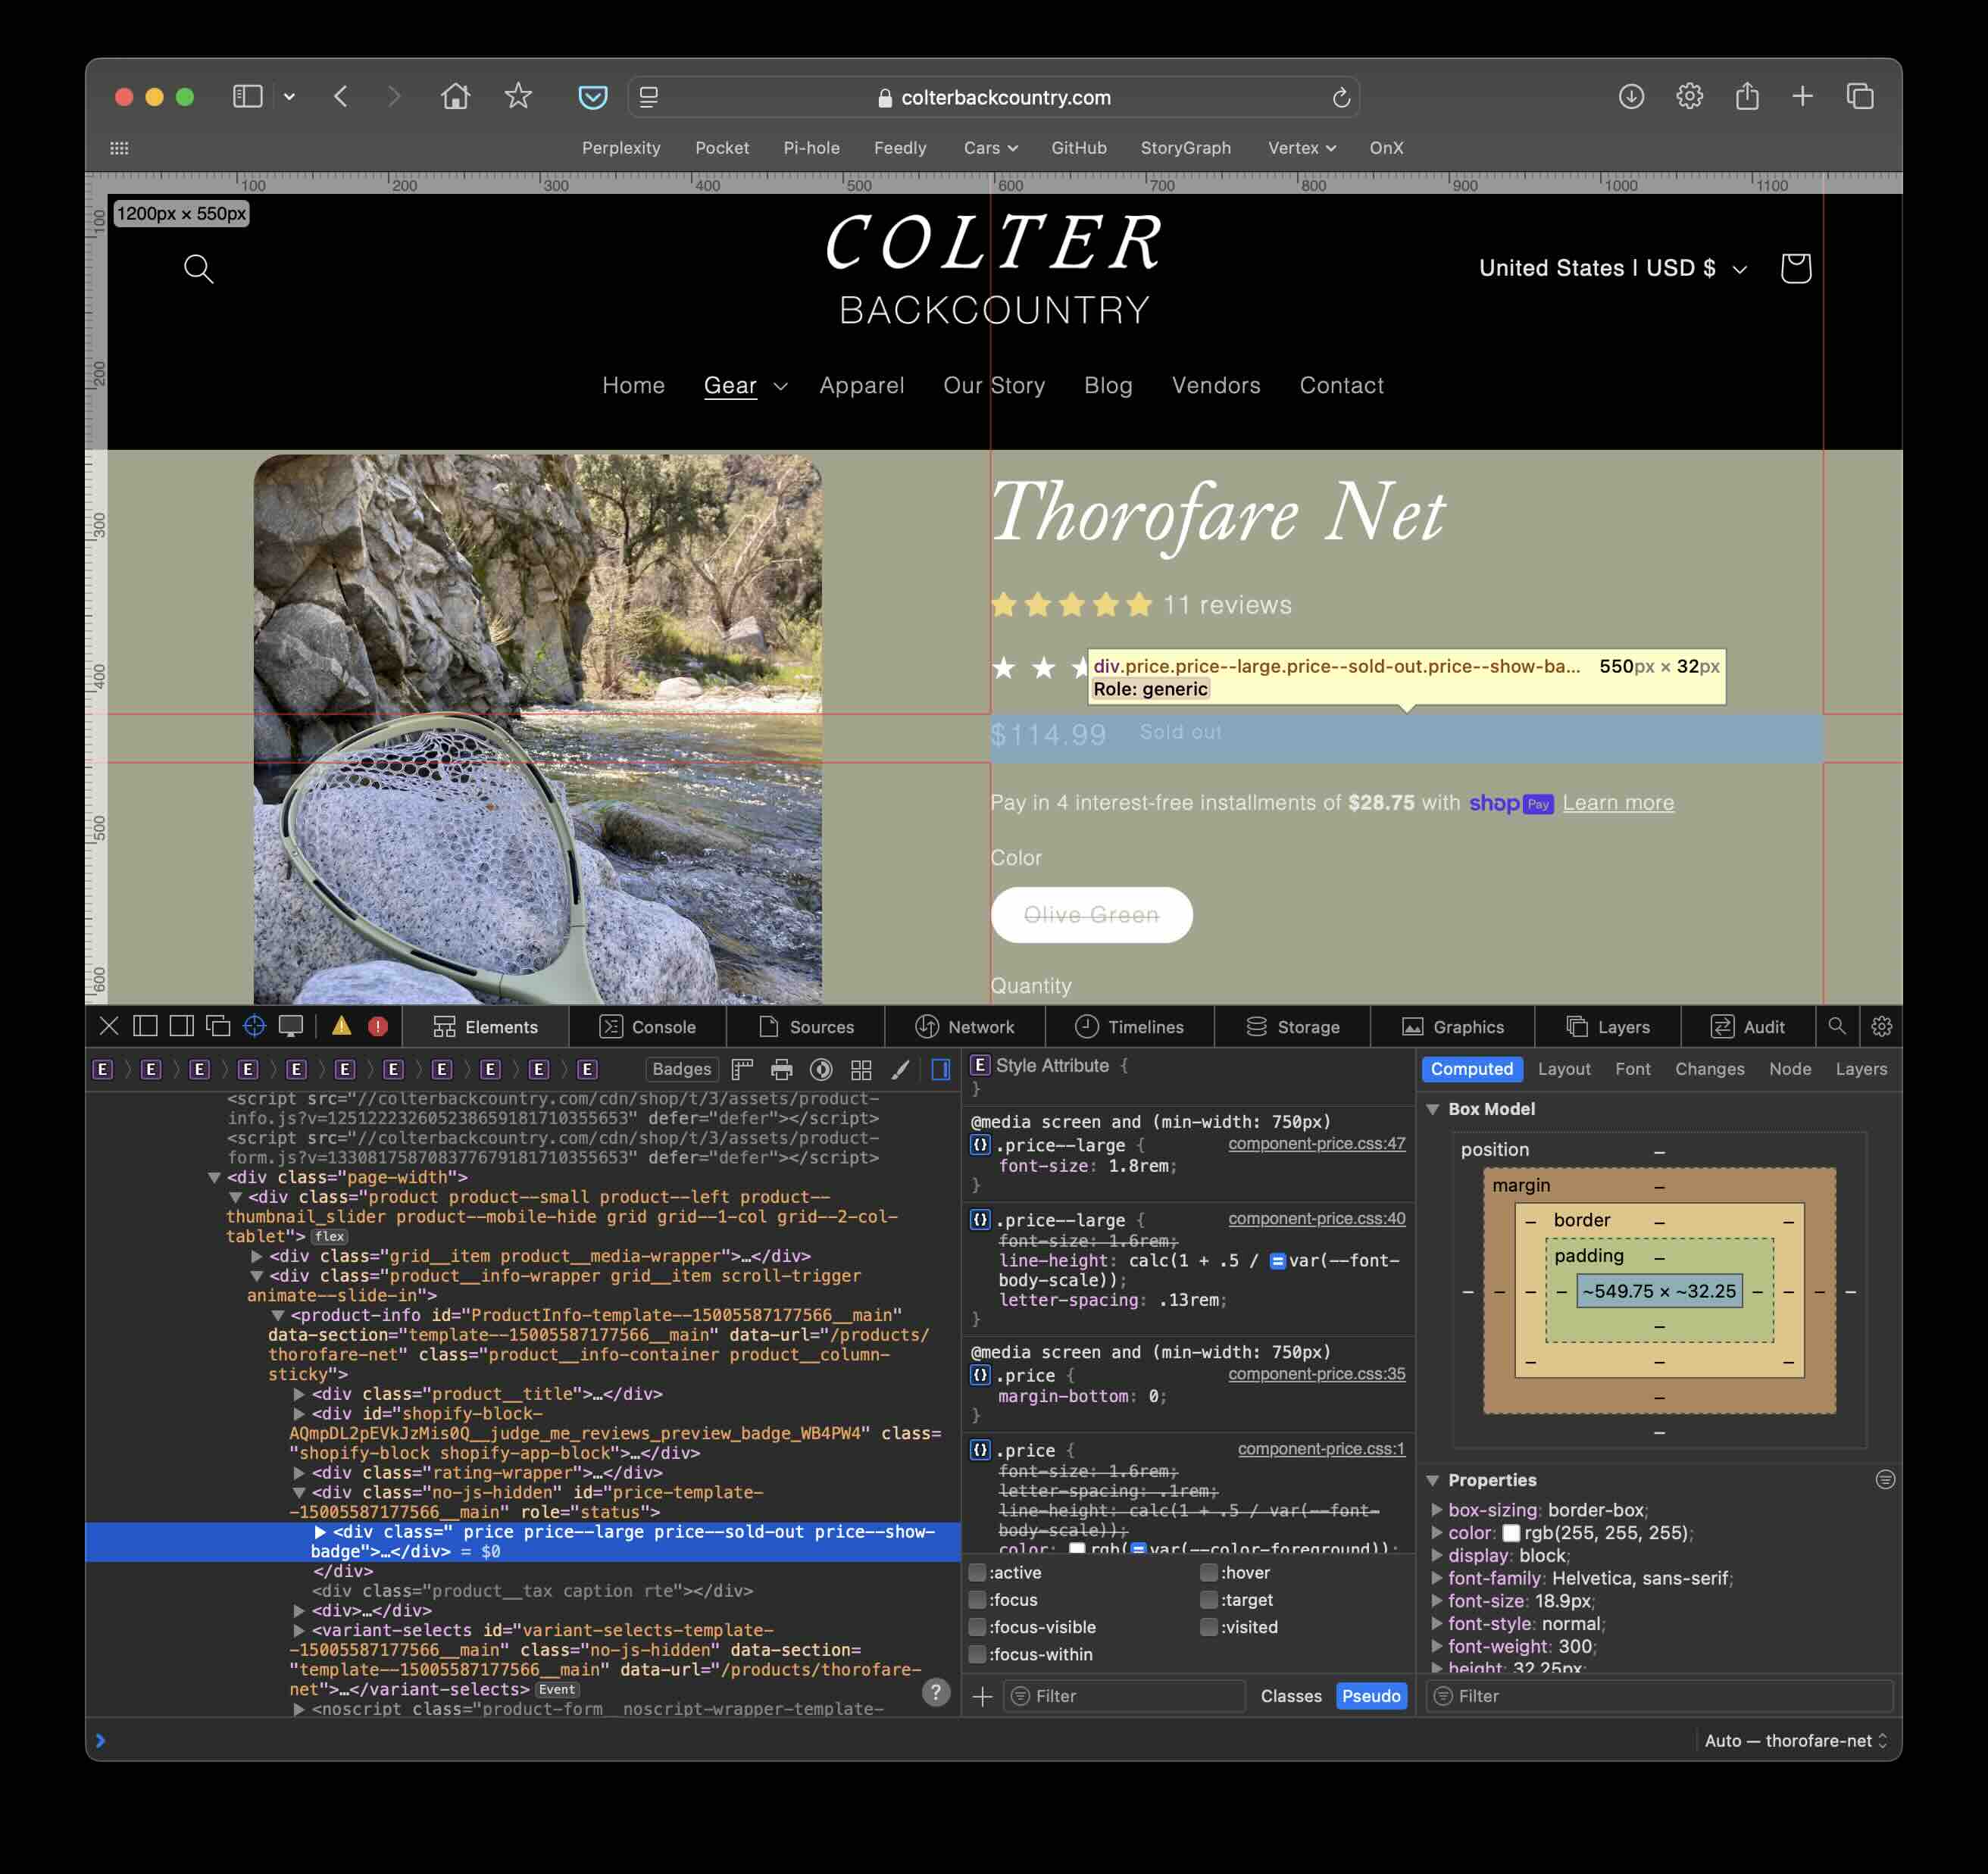
Task: Close the Web Inspector panel
Action: (x=109, y=1026)
